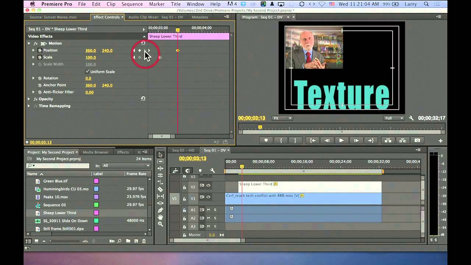Select the Razor tool
This screenshot has width=471, height=265.
(160, 189)
